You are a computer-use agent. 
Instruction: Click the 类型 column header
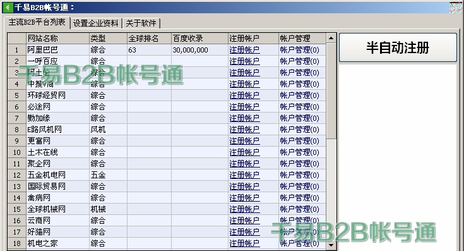point(108,38)
